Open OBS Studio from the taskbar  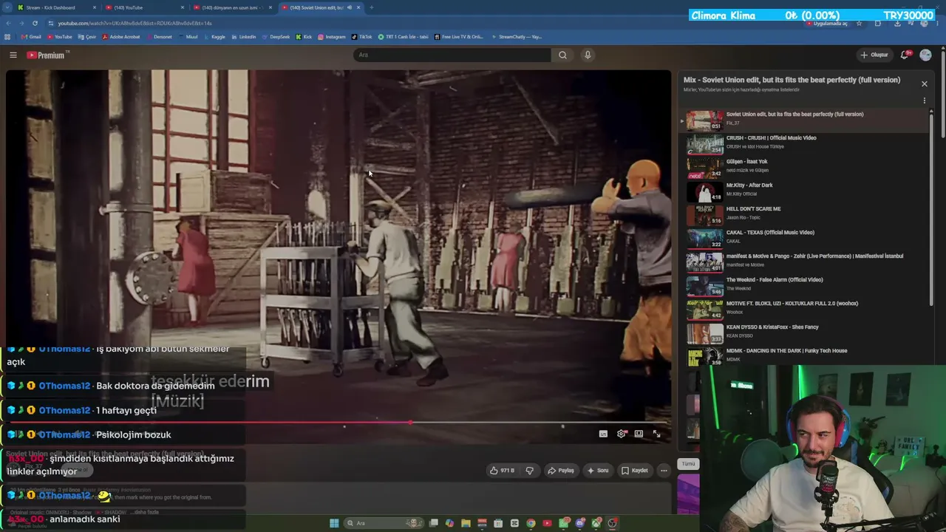612,523
